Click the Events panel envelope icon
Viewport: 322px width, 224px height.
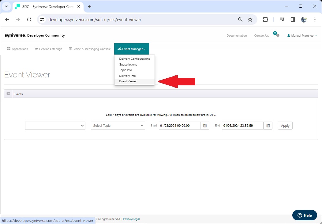point(8,94)
